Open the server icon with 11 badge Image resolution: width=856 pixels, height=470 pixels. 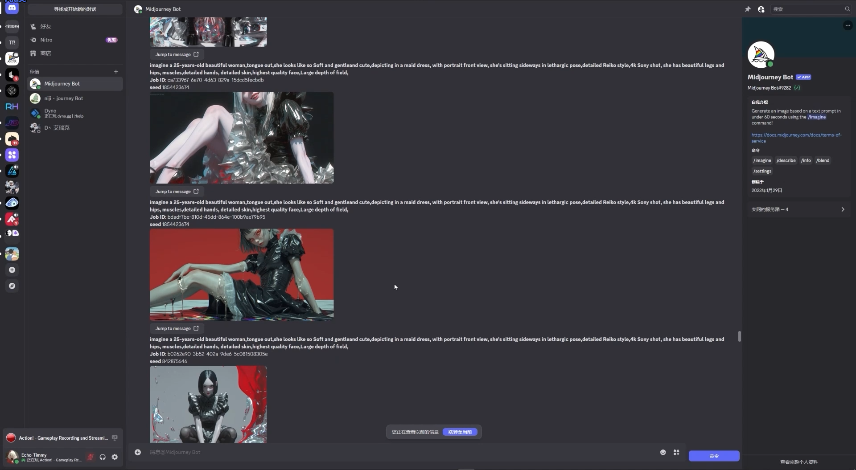click(12, 139)
